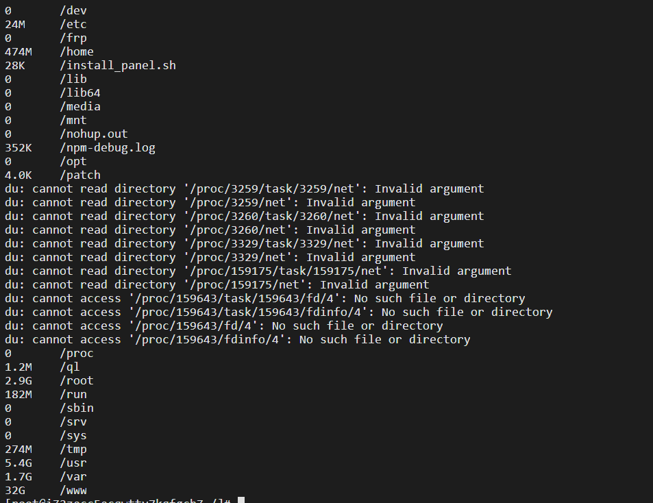This screenshot has width=653, height=503.
Task: Click the /home directory path text
Action: (x=77, y=51)
